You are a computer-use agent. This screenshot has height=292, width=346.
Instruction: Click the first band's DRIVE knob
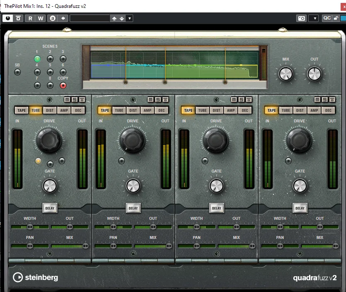49,140
